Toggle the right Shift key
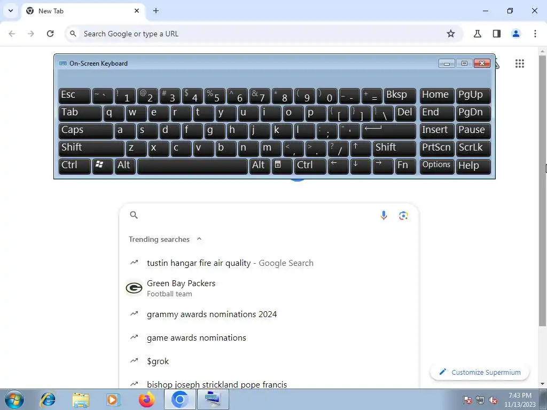The image size is (547, 410). pos(394,148)
